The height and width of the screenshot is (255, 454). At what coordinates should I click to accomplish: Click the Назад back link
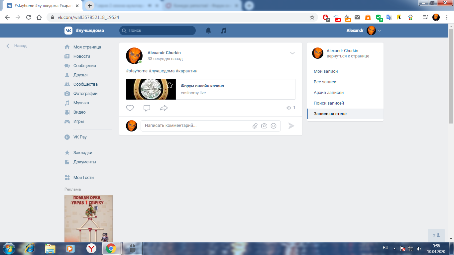[16, 46]
